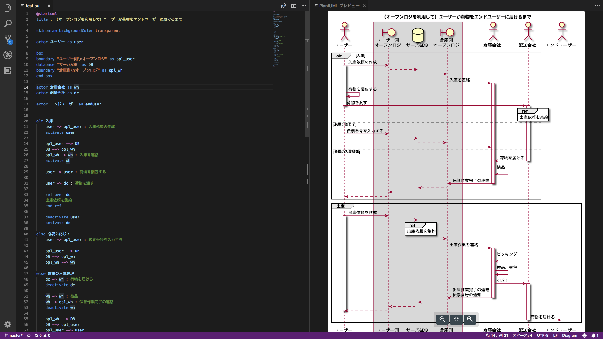Open the Manage settings gear
This screenshot has height=339, width=603.
(x=8, y=324)
